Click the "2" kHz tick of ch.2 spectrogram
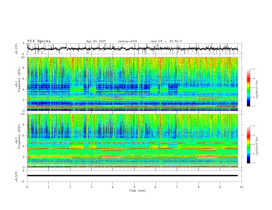Screen dimensions: 272x210 click(x=24, y=157)
